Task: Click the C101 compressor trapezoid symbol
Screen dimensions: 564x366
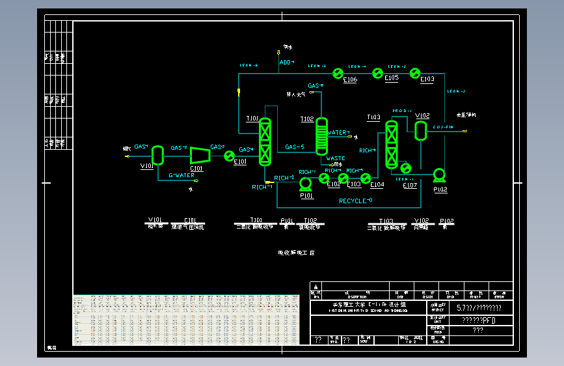Action: [200, 155]
